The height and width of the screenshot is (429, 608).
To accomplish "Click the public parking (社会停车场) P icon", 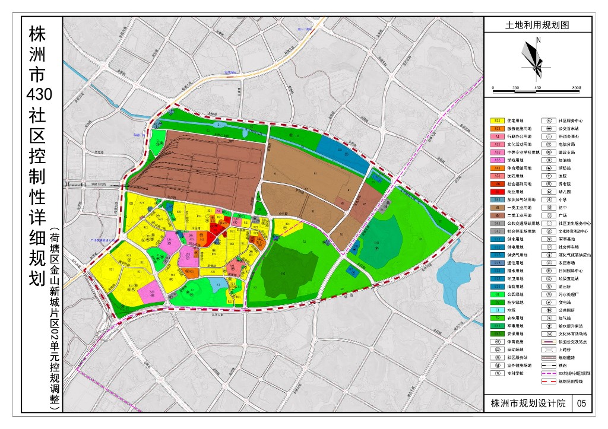I will [549, 246].
